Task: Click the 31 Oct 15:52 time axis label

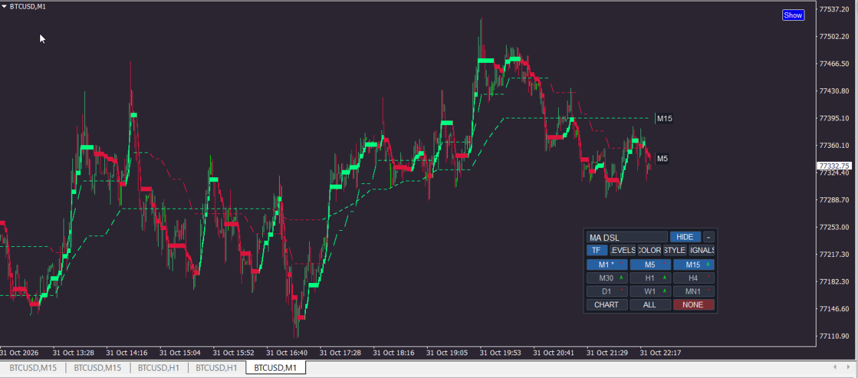Action: [234, 353]
